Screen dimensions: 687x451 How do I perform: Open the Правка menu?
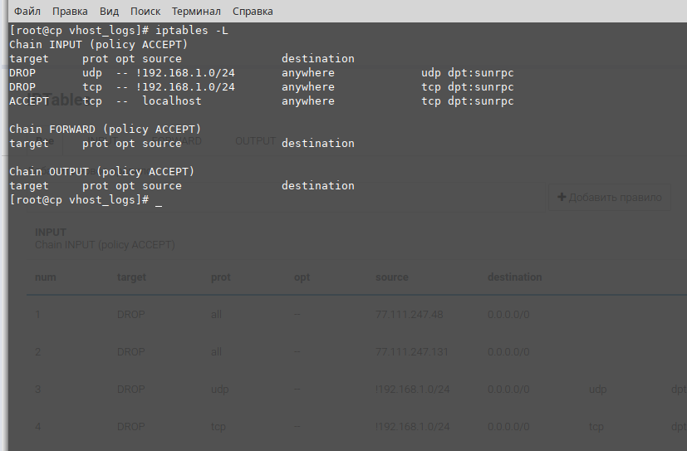(x=70, y=12)
